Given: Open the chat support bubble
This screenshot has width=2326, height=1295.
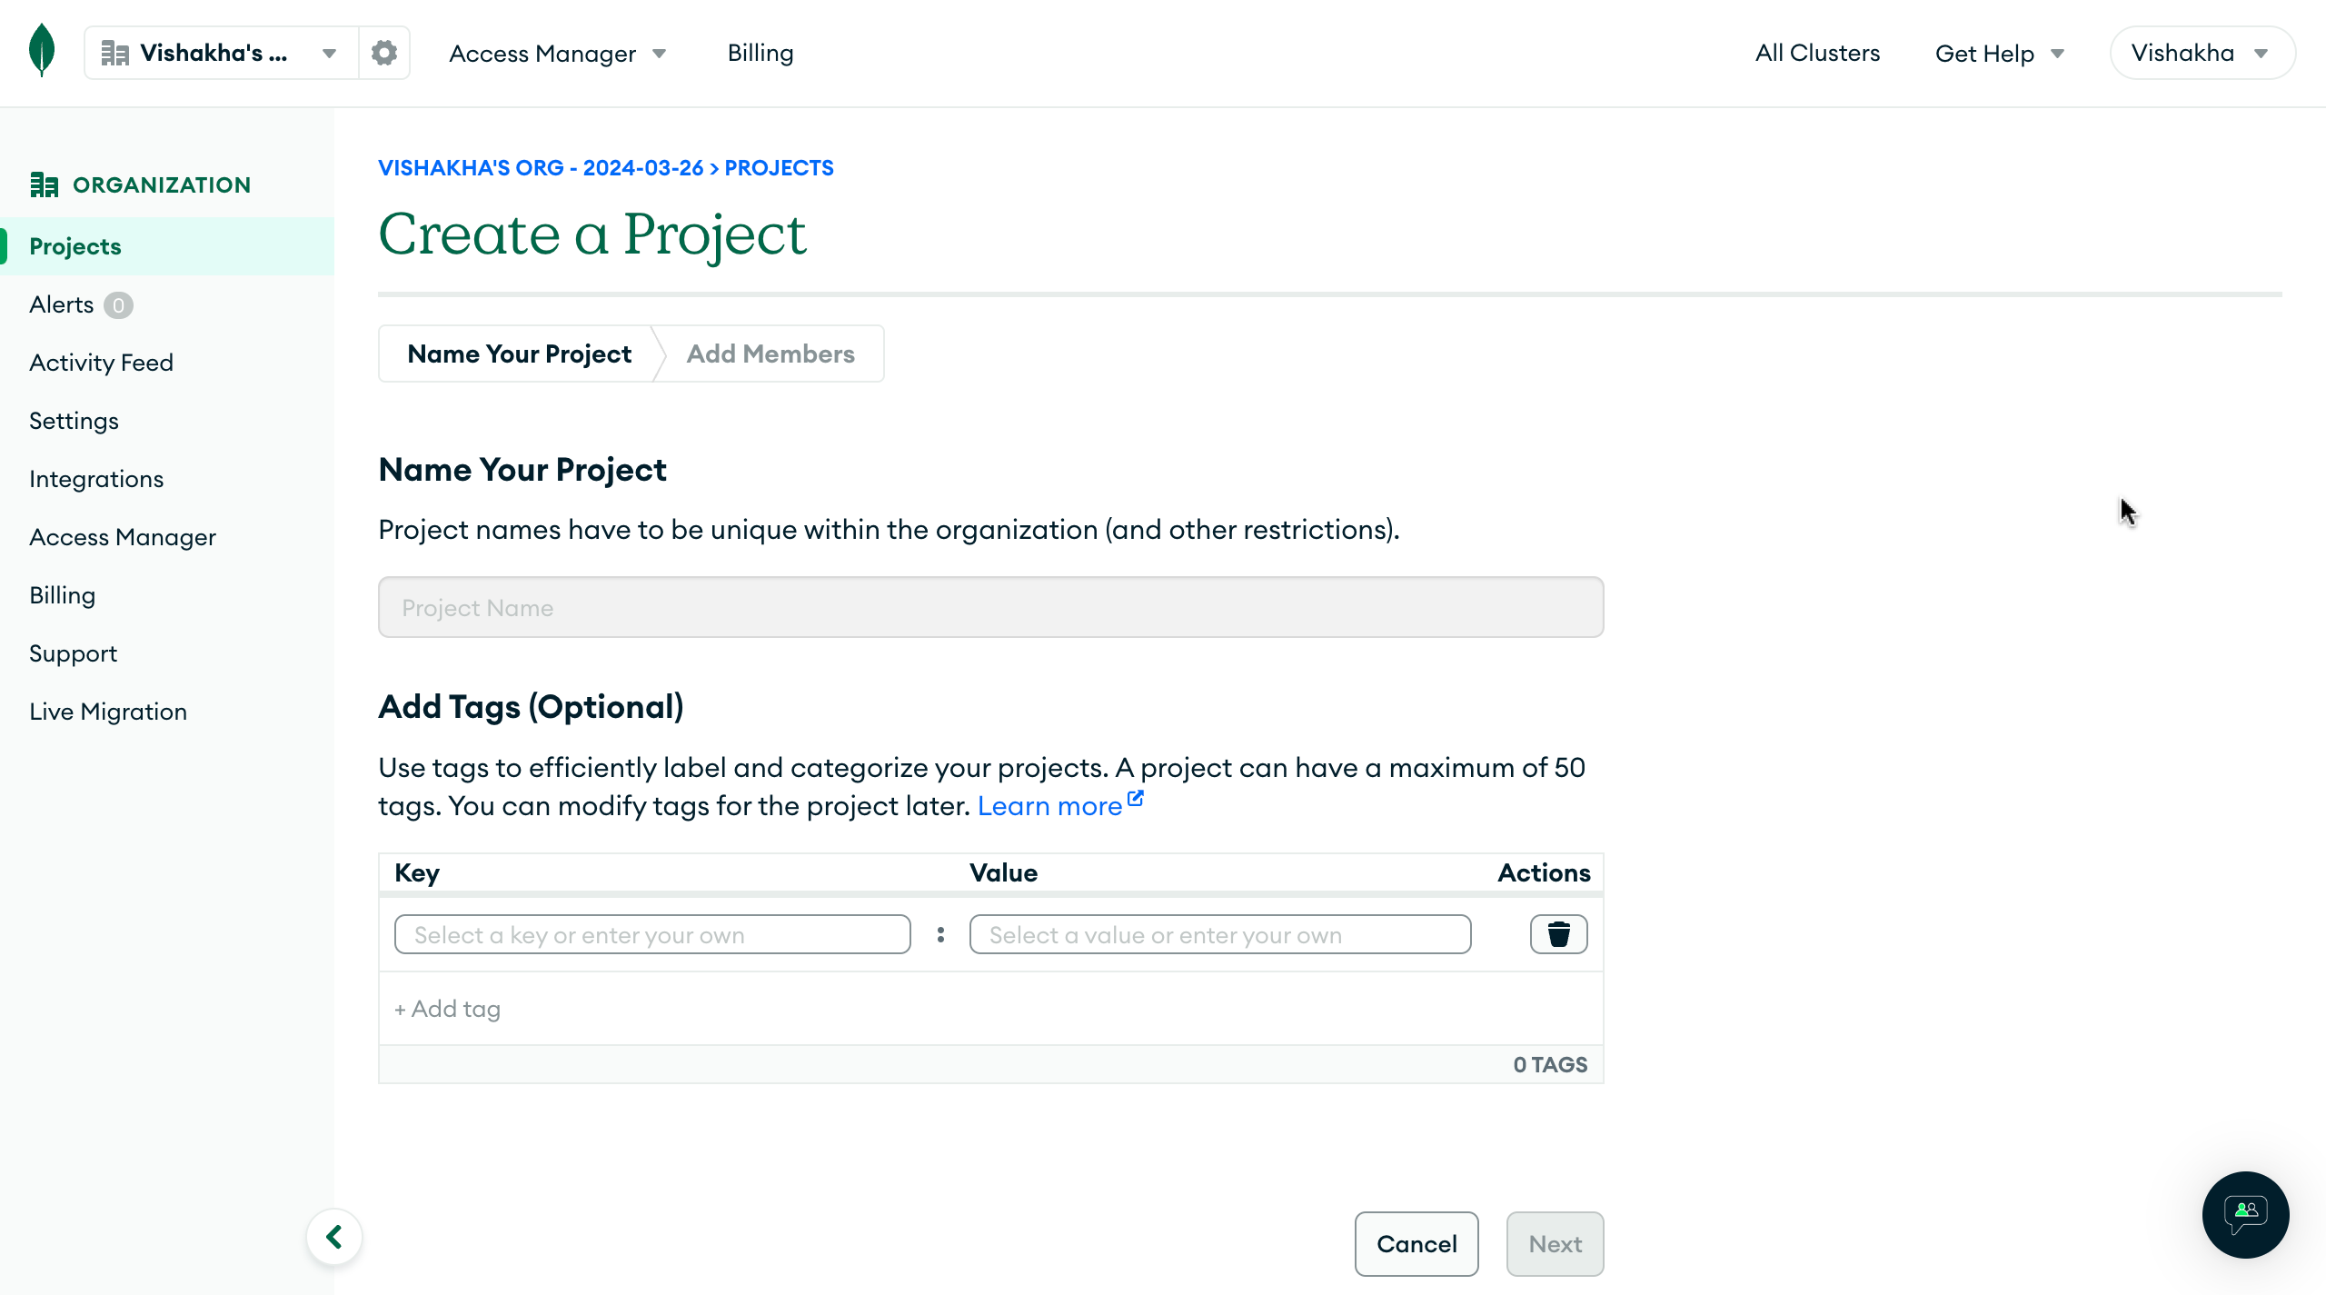Looking at the screenshot, I should (x=2244, y=1215).
